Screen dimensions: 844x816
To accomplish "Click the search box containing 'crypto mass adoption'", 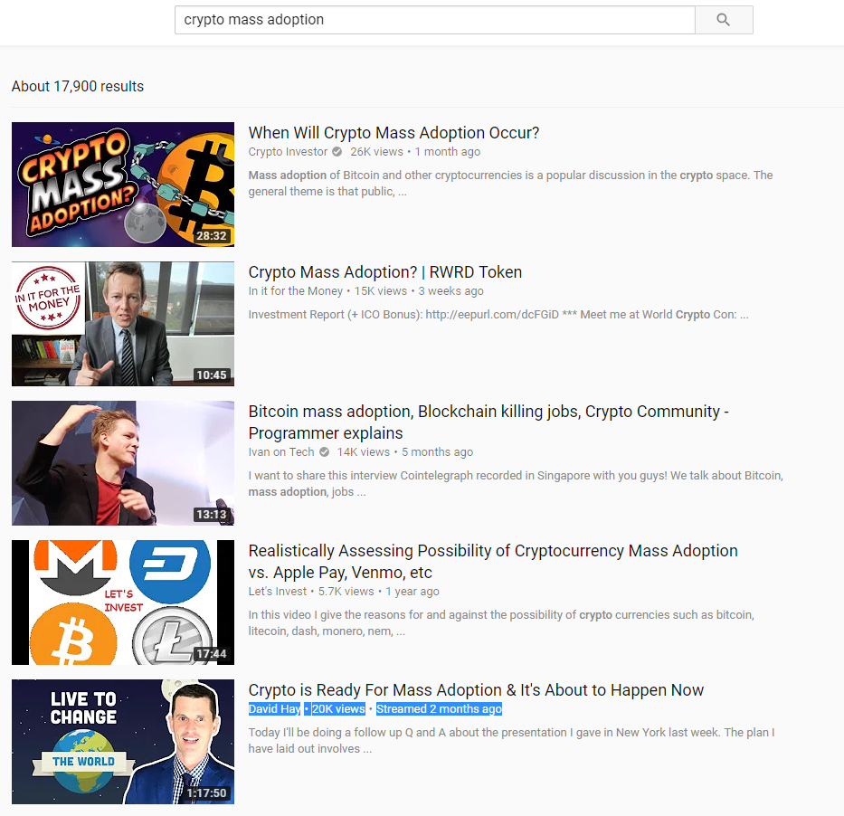I will pyautogui.click(x=435, y=20).
